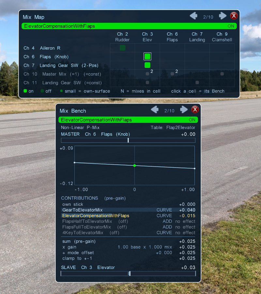Open Ch 11 Landing Gear to Landing cell
Viewport: 261px width, 294px height.
pos(197,83)
